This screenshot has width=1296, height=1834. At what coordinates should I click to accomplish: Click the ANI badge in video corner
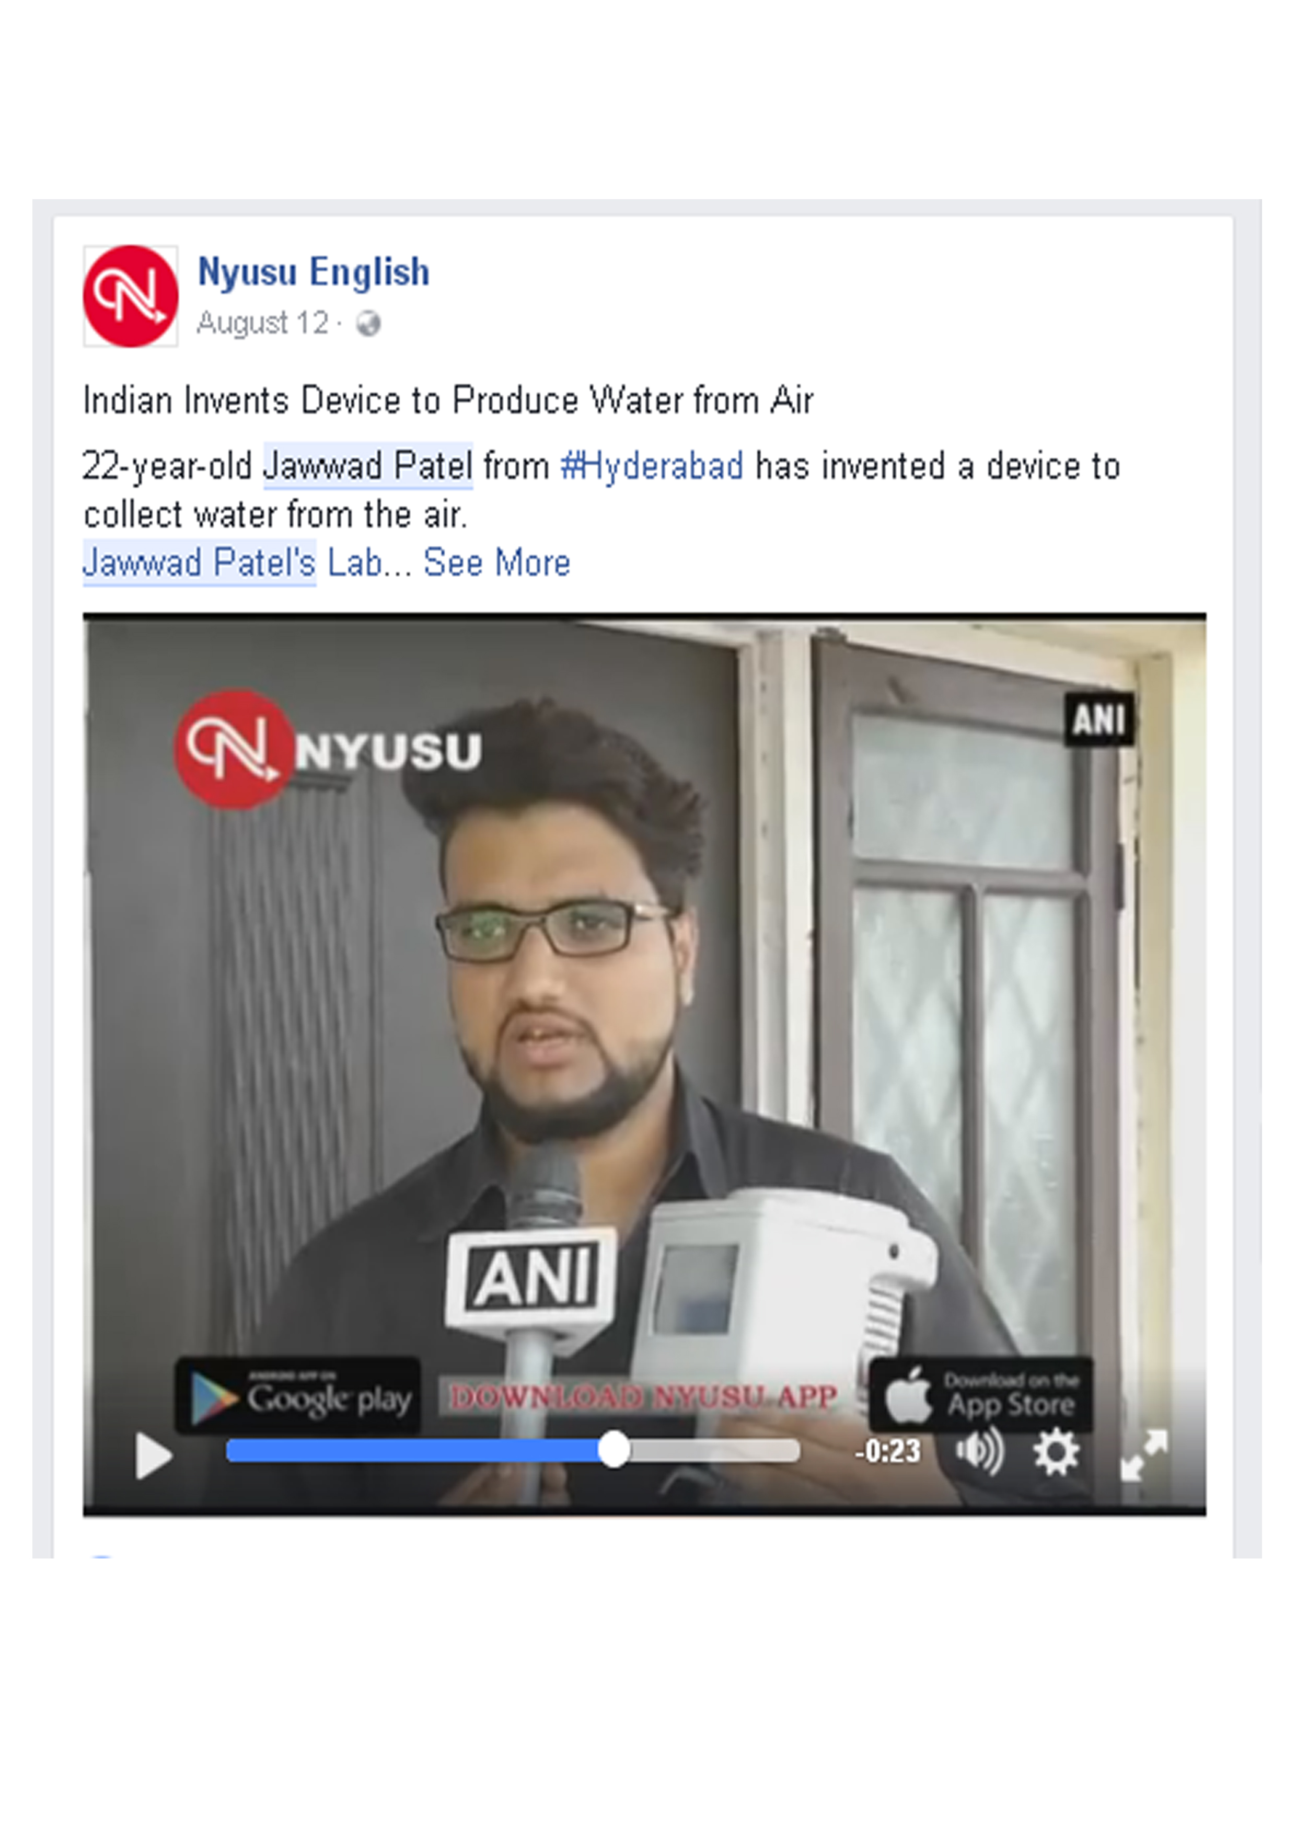click(x=1099, y=719)
